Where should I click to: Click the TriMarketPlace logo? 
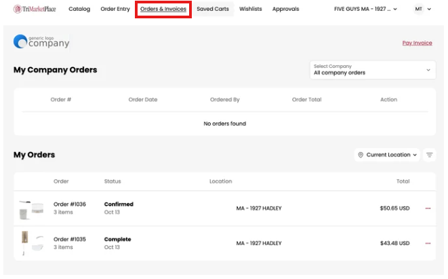(x=35, y=10)
